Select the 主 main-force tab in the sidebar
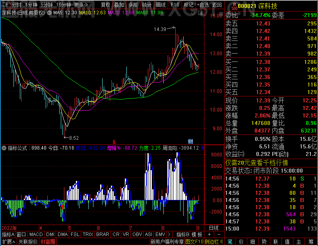Viewport: 318px width, 246px height. (x=299, y=242)
